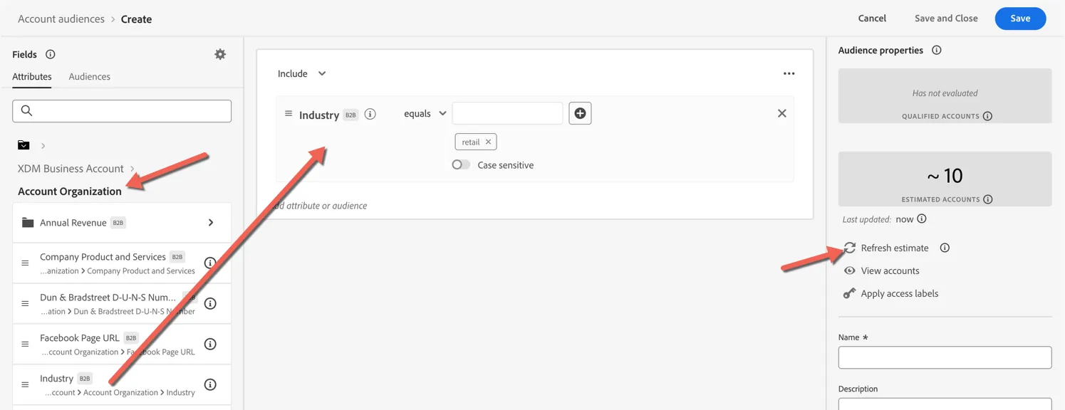This screenshot has width=1065, height=410.
Task: Click the Refresh estimate info icon
Action: 945,248
